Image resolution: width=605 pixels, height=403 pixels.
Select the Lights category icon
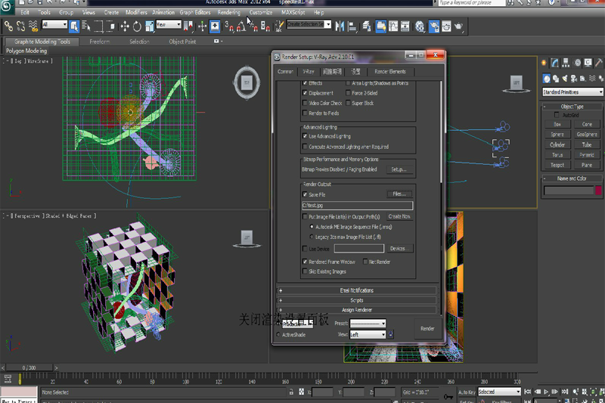coord(566,79)
